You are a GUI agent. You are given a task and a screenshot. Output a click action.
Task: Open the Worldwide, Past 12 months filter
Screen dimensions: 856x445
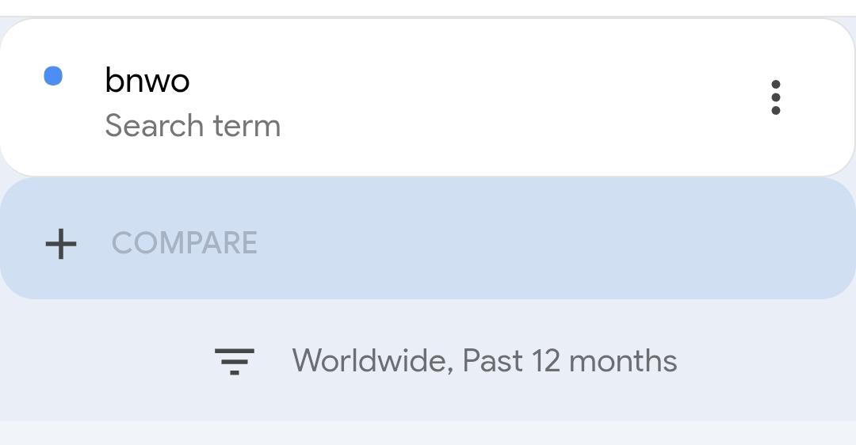[x=483, y=361]
